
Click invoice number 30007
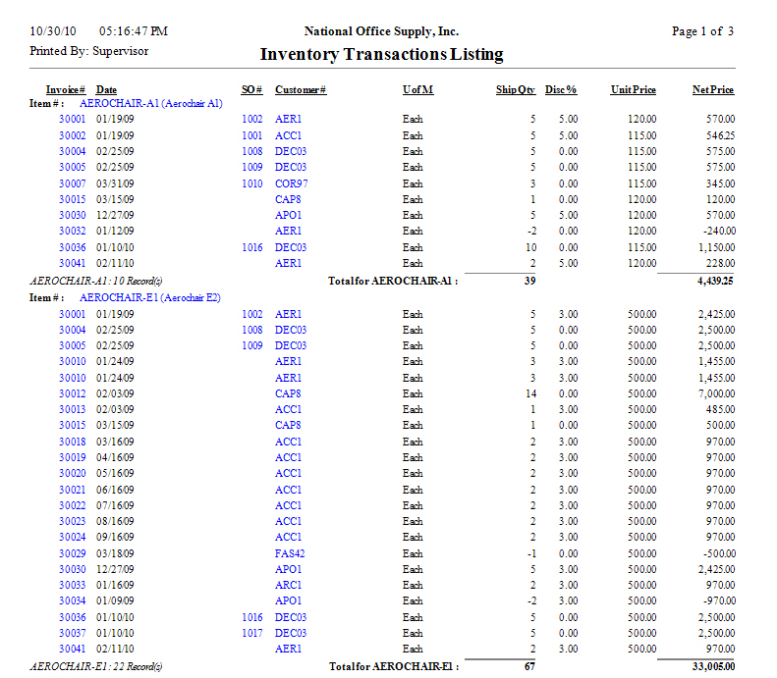coord(73,183)
